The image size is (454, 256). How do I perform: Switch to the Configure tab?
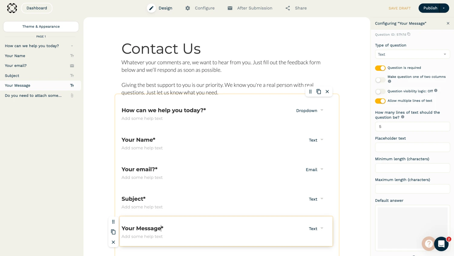tap(200, 8)
